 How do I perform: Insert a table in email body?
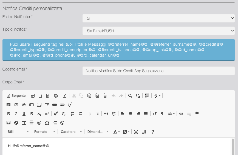[x=24, y=123]
